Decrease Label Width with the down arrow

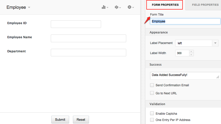tap(192, 55)
